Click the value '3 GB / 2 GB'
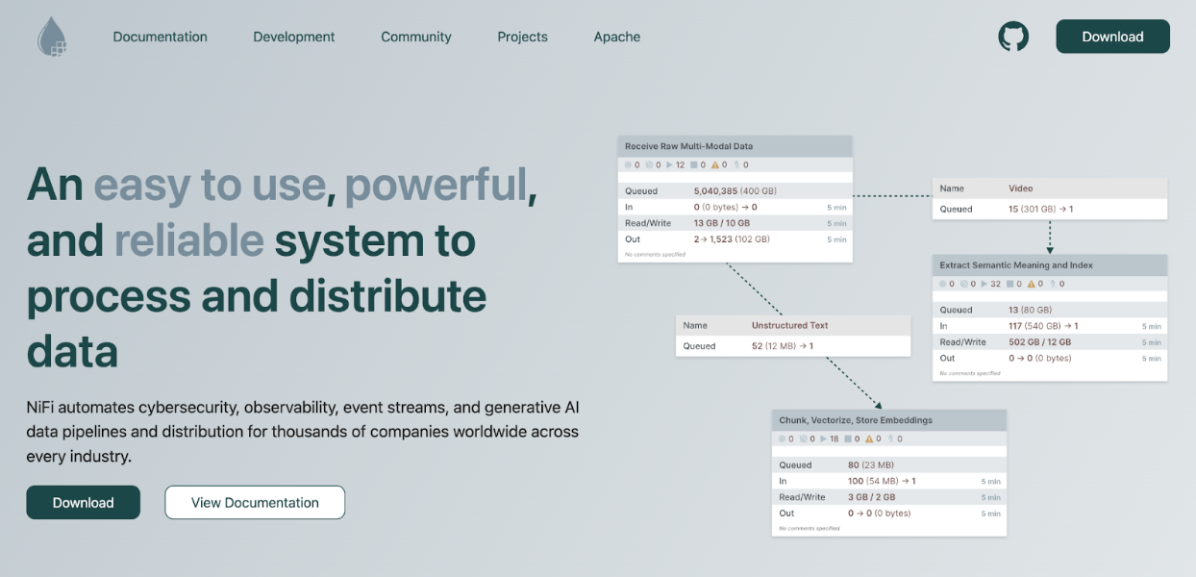Image resolution: width=1196 pixels, height=577 pixels. pyautogui.click(x=871, y=497)
